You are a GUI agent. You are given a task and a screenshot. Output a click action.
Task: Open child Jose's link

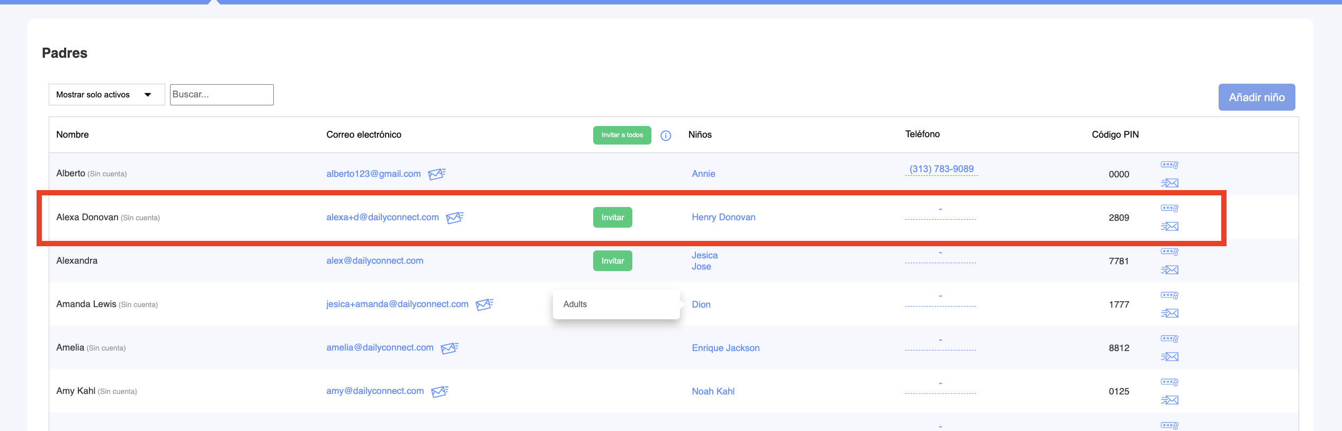pyautogui.click(x=701, y=266)
